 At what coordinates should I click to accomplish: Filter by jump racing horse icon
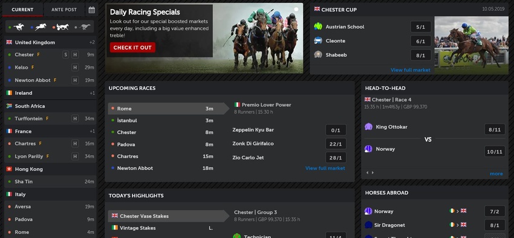pos(41,27)
